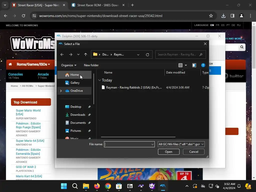This screenshot has width=256, height=192.
Task: Expand the address bar path dropdown
Action: pos(138,55)
